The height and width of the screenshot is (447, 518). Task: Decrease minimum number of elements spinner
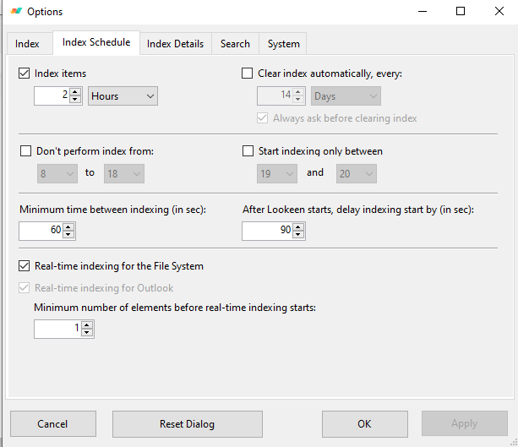coord(87,332)
